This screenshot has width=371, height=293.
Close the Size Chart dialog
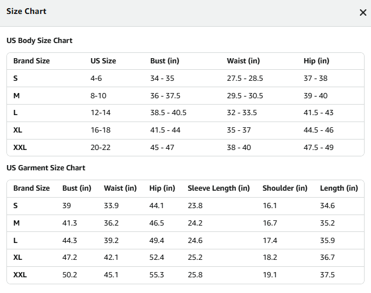point(363,13)
